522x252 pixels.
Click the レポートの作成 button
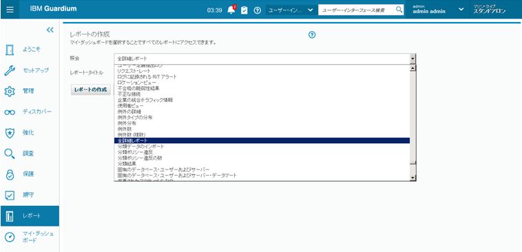tap(90, 90)
